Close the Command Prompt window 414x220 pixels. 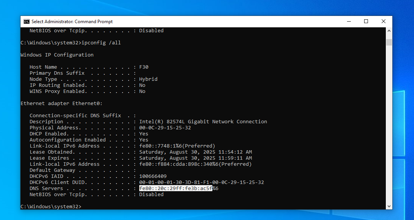[x=384, y=21]
